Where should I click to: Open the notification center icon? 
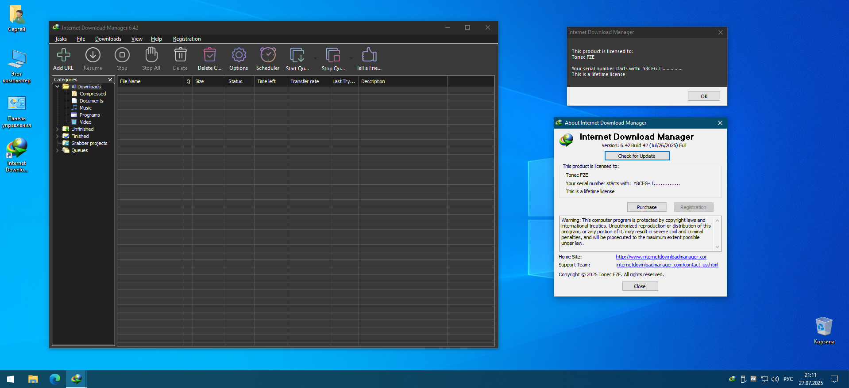[x=834, y=379]
